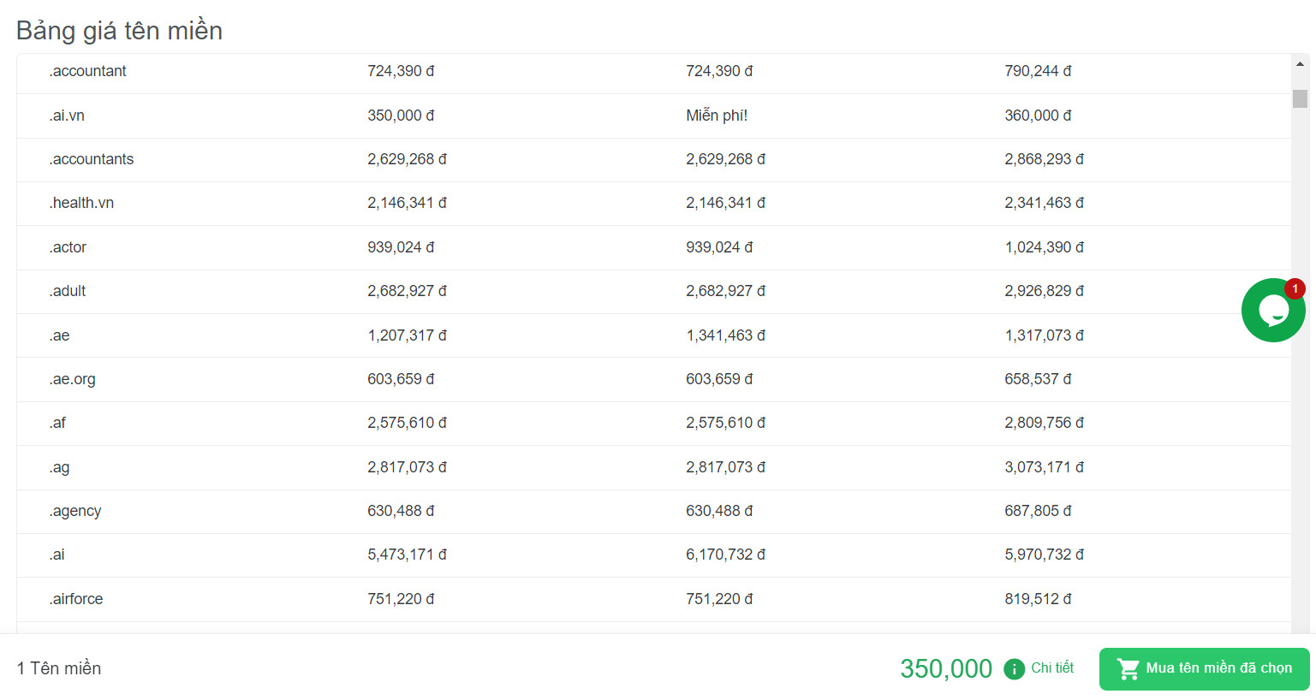The image size is (1316, 700).
Task: Click the .health.vn domain name
Action: (x=81, y=203)
